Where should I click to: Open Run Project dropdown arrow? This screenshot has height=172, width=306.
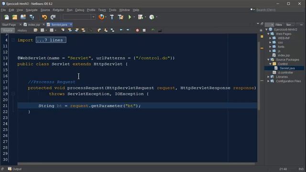[134, 17]
